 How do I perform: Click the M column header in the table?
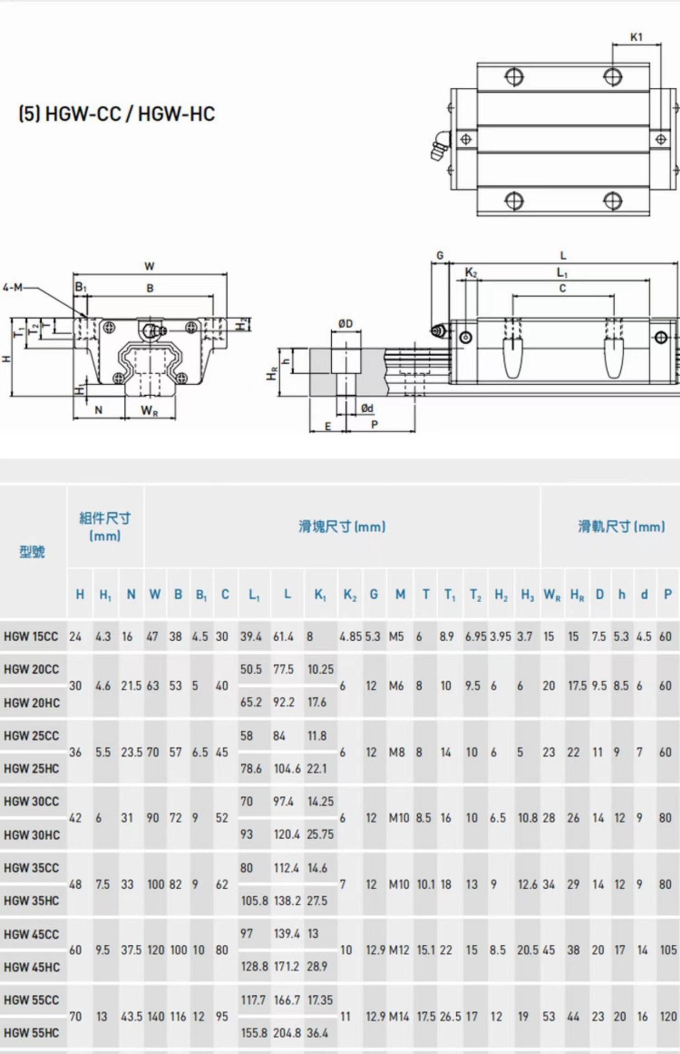click(400, 595)
